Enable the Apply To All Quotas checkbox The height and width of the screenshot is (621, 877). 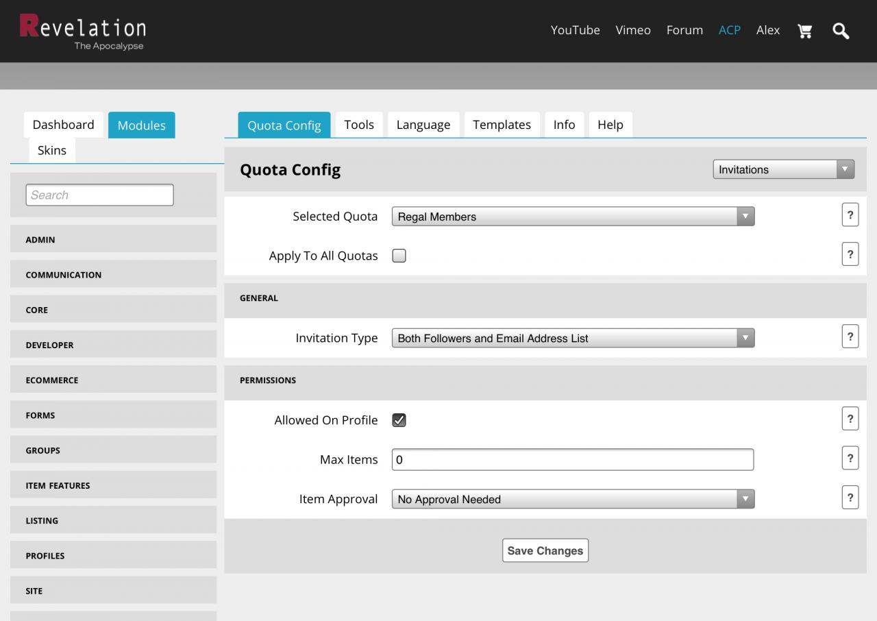click(399, 256)
